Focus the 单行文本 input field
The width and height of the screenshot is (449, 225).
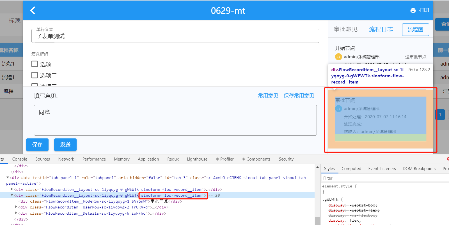[x=175, y=36]
